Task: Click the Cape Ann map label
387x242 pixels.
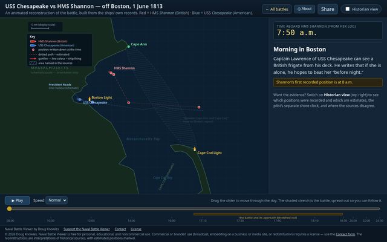Action: pos(138,44)
